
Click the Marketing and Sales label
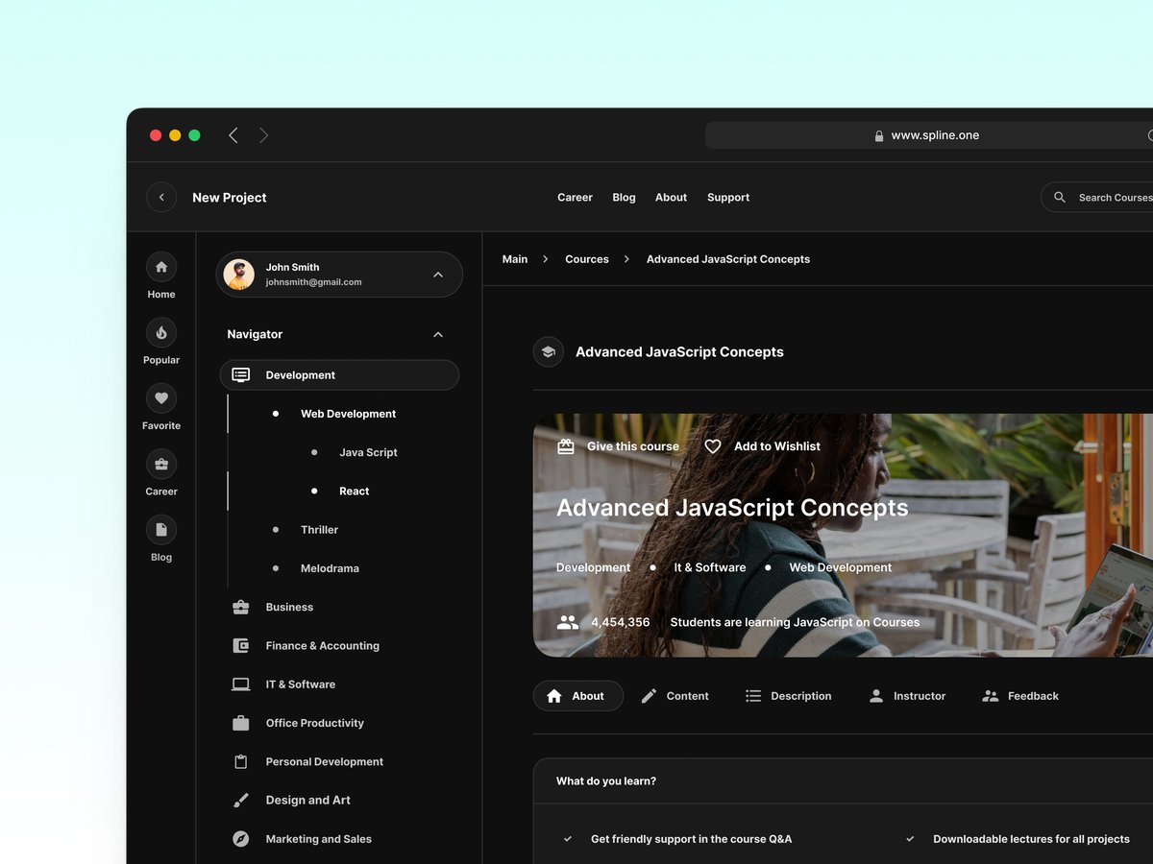pos(319,839)
